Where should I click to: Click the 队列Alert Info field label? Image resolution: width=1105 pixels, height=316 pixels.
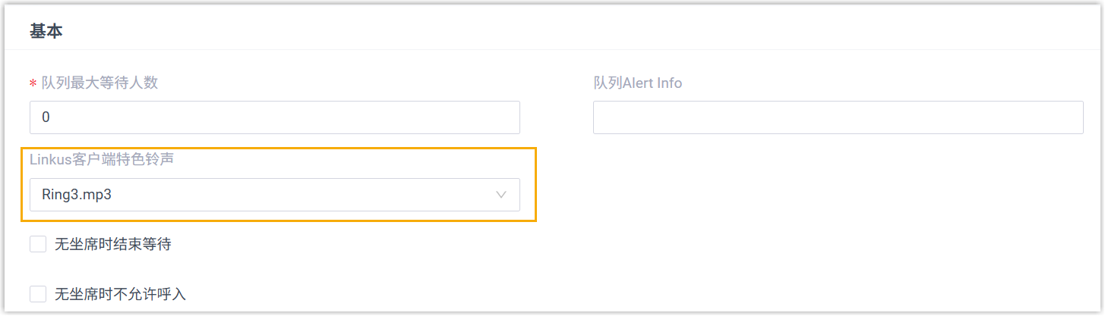638,83
